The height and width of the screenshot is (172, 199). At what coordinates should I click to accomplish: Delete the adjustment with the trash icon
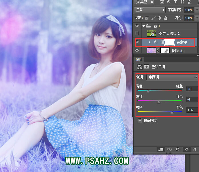tap(195, 149)
